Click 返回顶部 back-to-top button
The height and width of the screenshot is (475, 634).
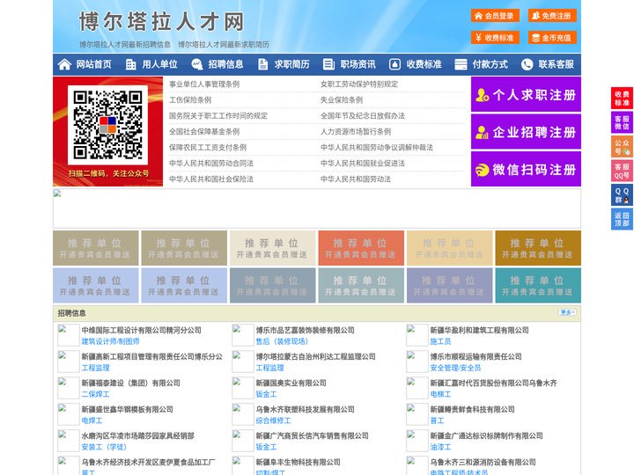coord(622,219)
